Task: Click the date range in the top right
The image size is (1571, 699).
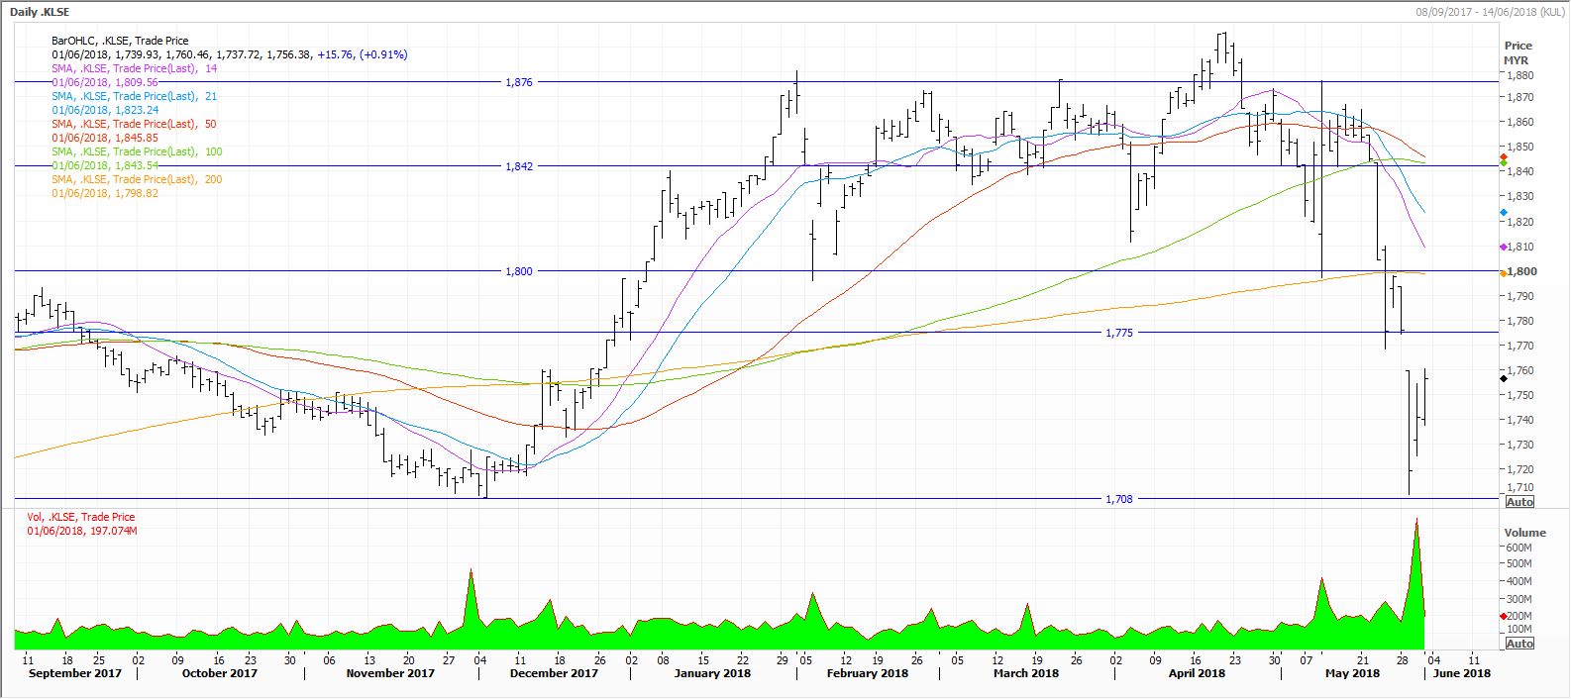Action: tap(1488, 11)
